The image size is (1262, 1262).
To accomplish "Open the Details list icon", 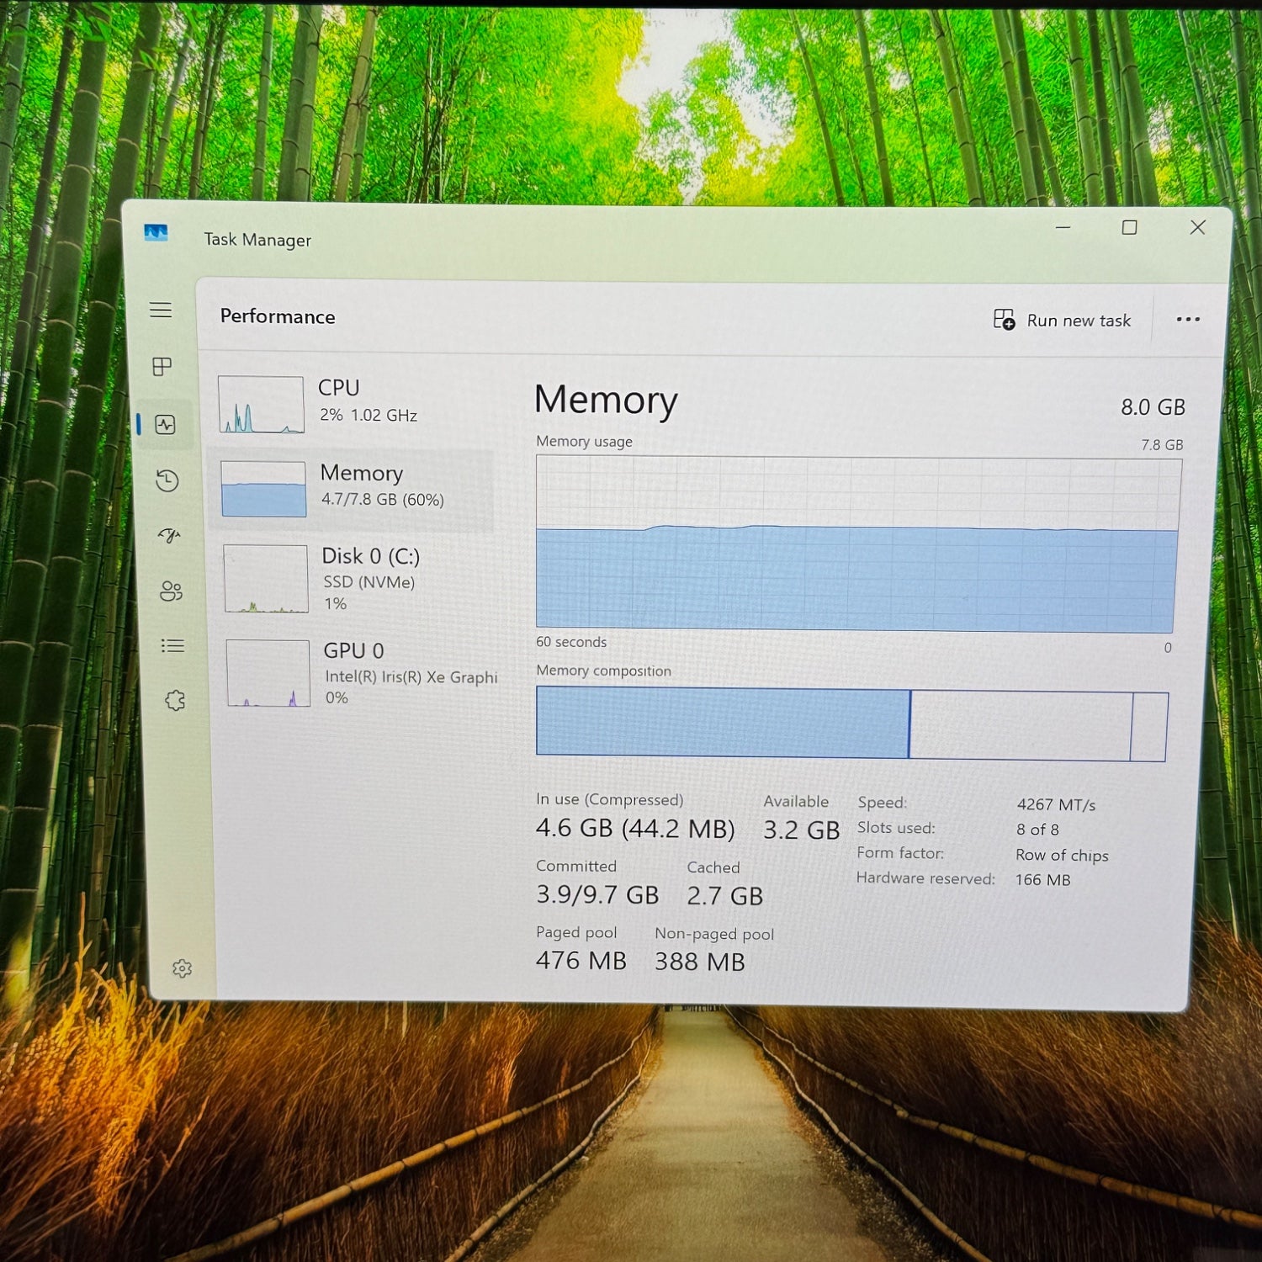I will click(x=172, y=646).
